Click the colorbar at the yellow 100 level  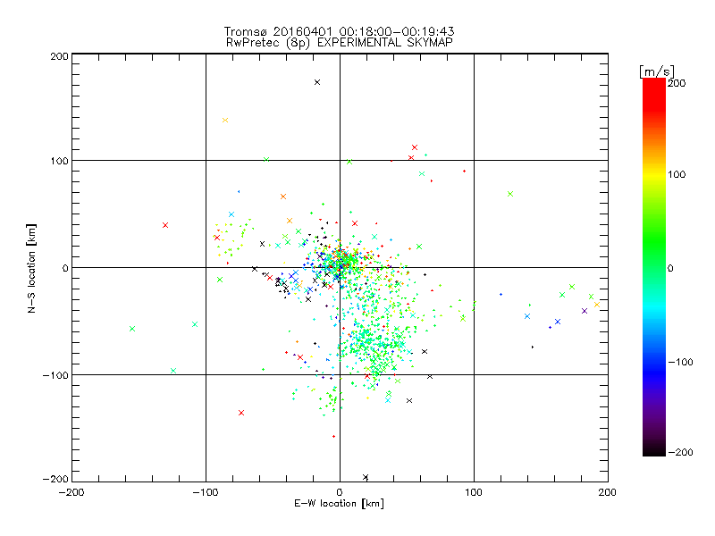pos(654,174)
